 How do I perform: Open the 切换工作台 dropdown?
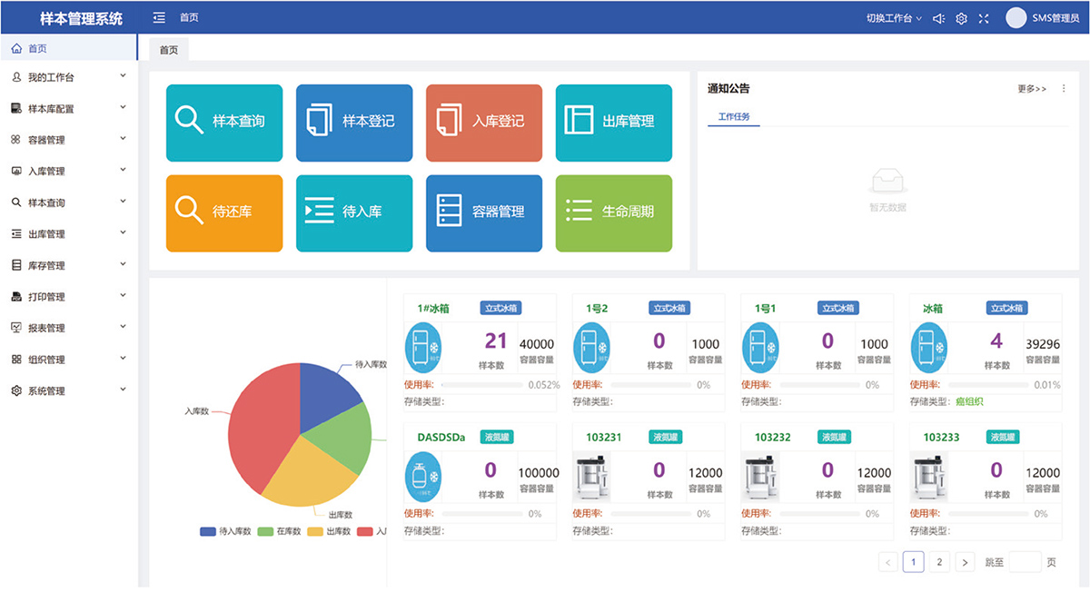click(894, 18)
